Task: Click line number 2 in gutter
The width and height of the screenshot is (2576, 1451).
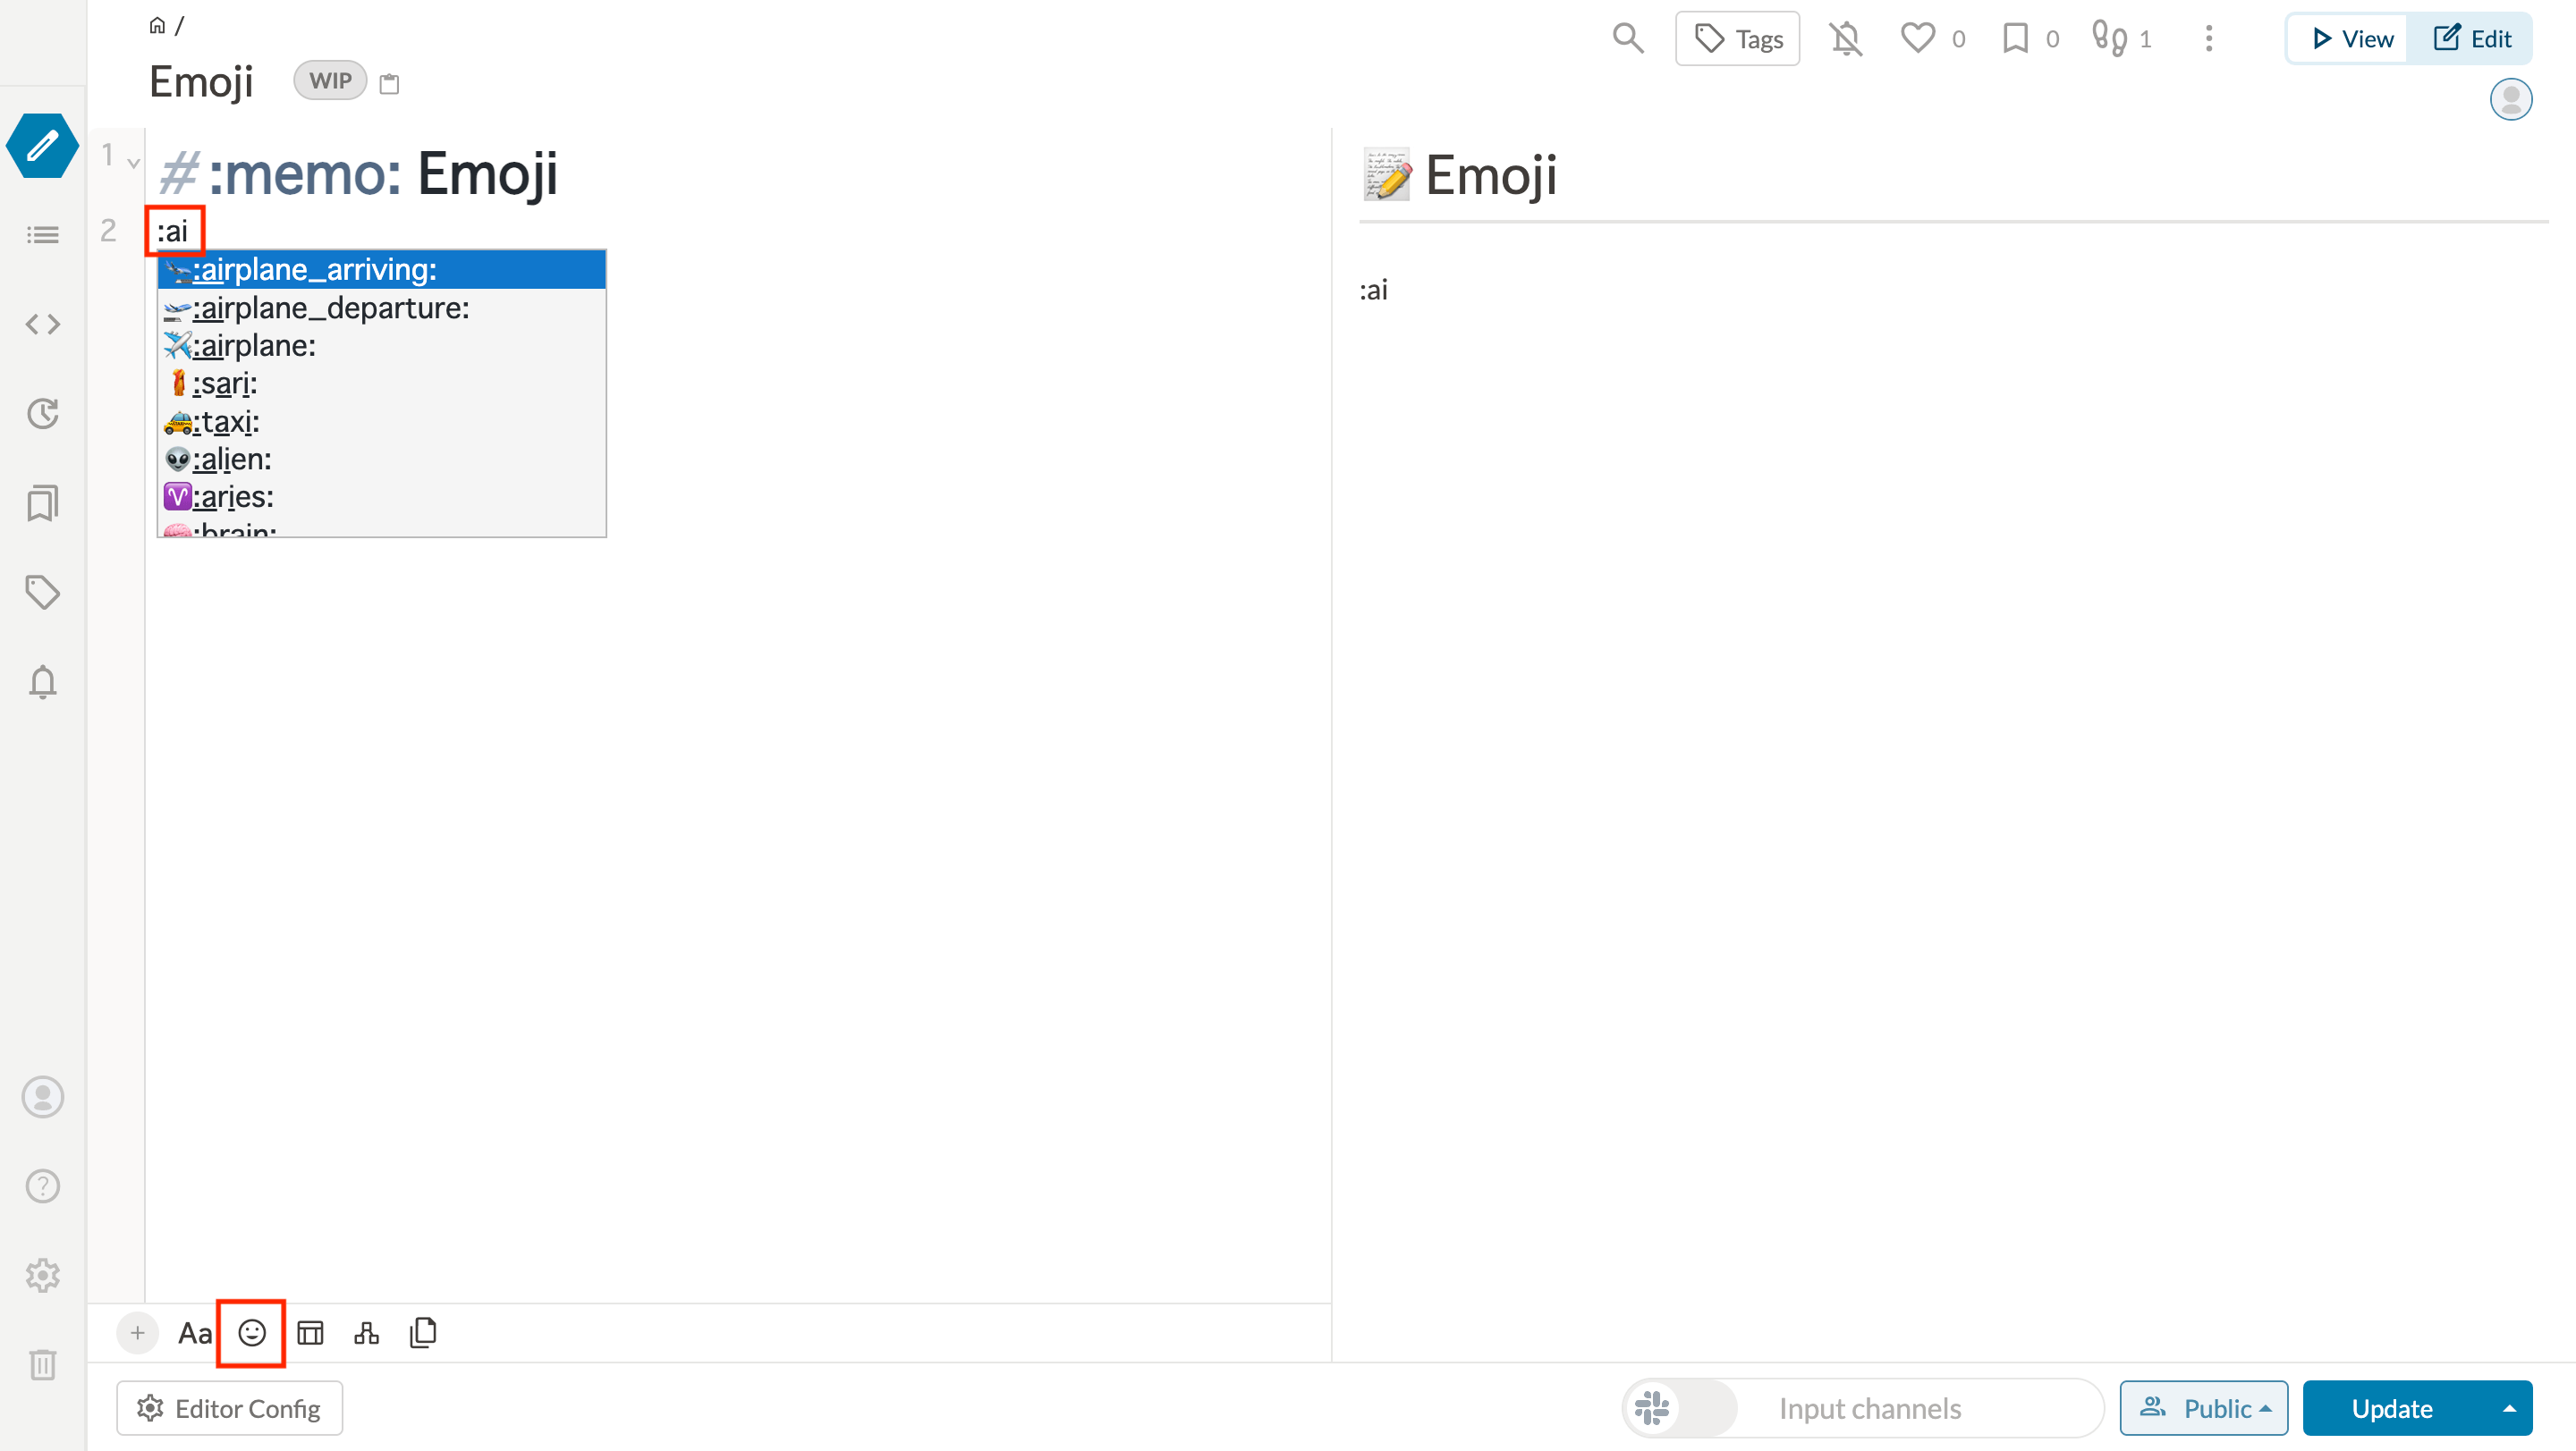Action: tap(109, 231)
